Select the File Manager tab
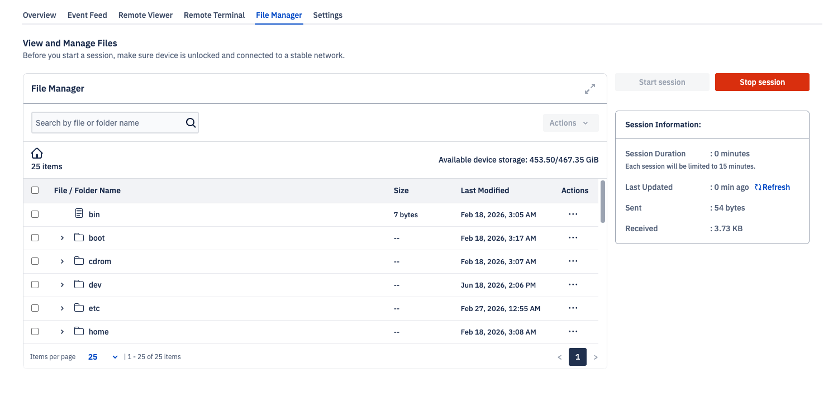833x401 pixels. tap(279, 15)
